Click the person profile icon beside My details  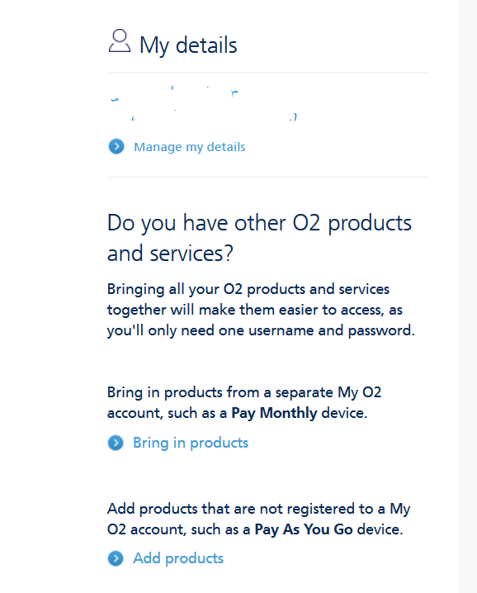120,40
